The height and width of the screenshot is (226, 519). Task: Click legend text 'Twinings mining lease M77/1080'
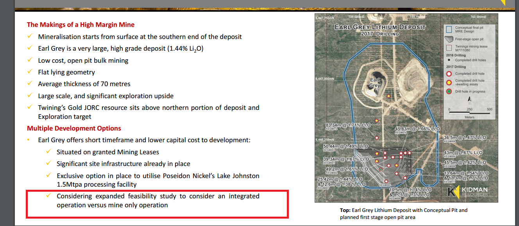coord(471,48)
